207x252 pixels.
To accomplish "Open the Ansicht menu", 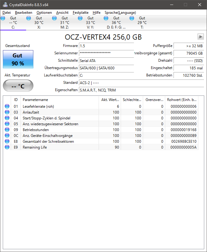I will pos(62,13).
